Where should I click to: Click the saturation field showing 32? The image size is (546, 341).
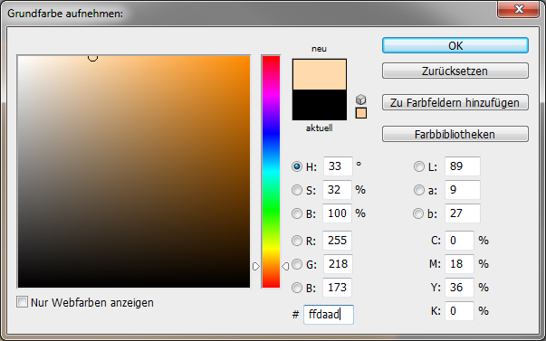[337, 190]
